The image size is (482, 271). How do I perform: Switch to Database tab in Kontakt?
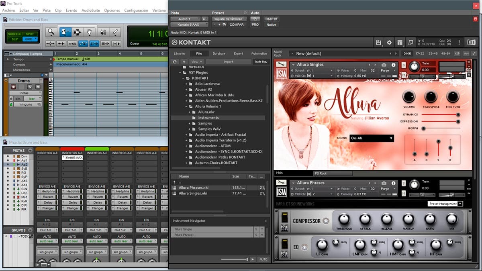coord(219,53)
